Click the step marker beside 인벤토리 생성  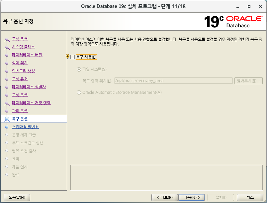(7, 71)
